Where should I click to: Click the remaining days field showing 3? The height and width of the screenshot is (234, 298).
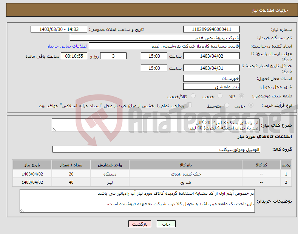(x=113, y=56)
